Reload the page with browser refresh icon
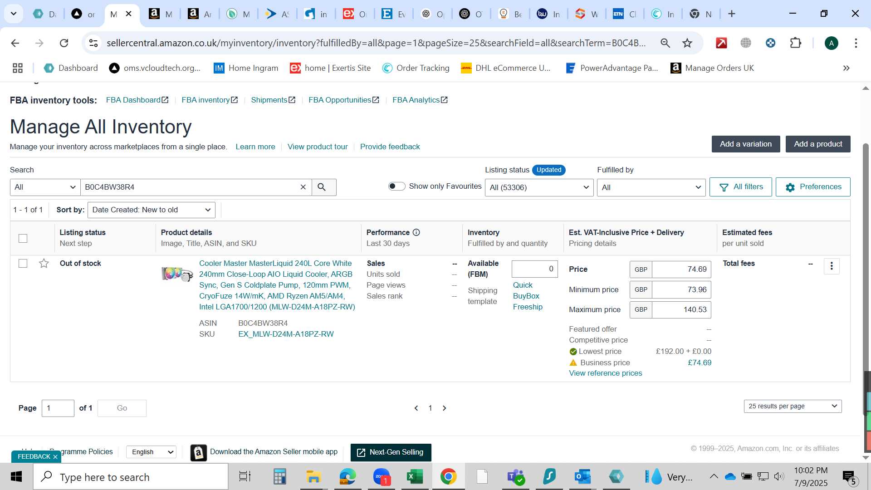The width and height of the screenshot is (871, 490). point(64,43)
